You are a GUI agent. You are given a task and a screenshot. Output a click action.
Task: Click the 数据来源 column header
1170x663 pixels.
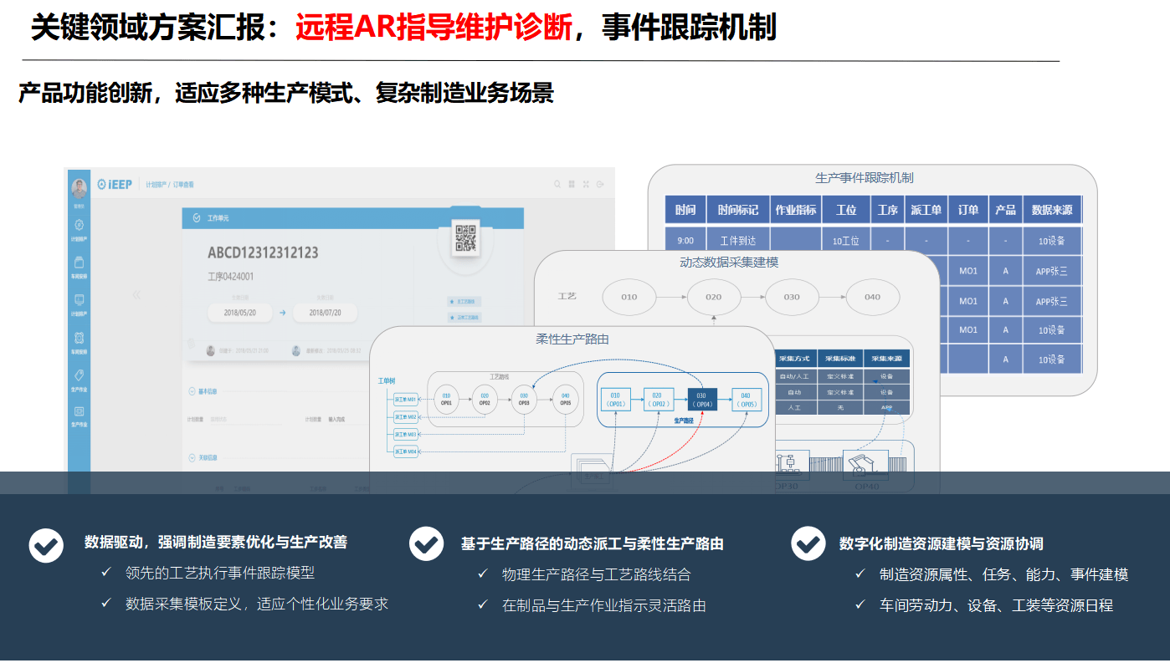pos(1052,210)
